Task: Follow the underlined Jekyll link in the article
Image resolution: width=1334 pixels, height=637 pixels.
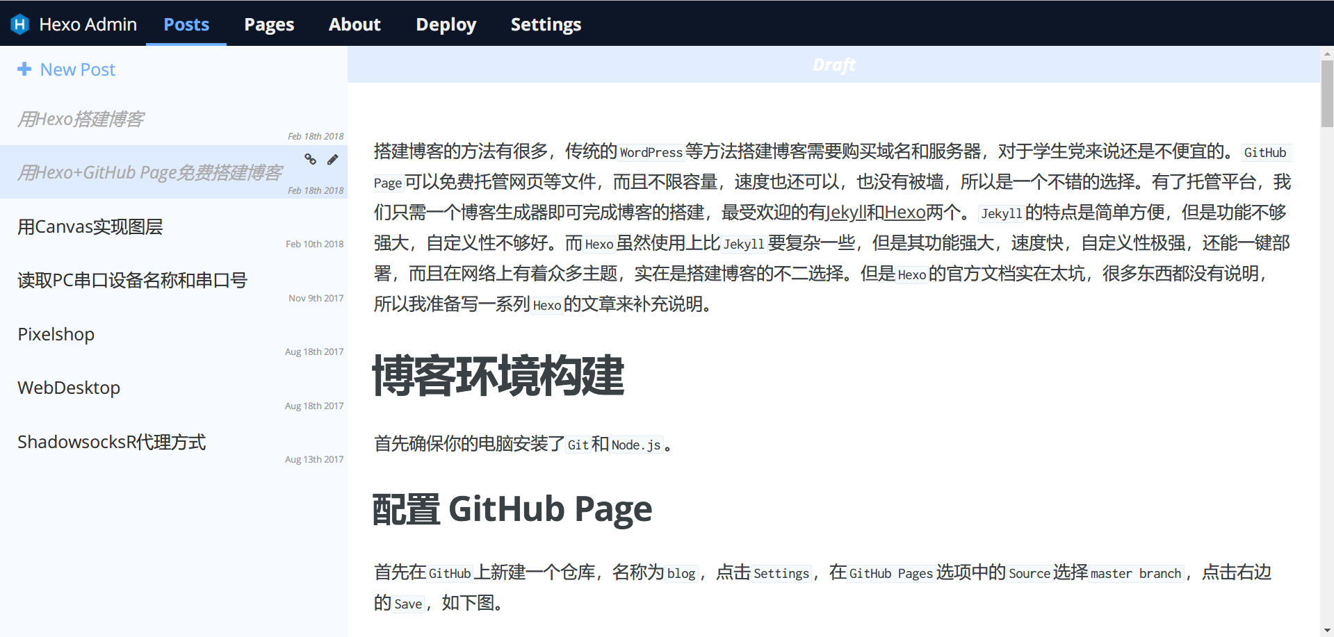Action: [x=845, y=213]
